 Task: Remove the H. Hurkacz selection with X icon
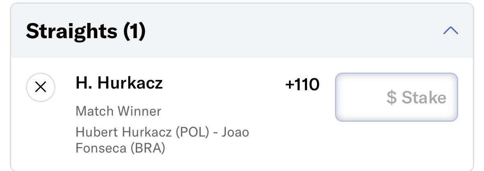pyautogui.click(x=41, y=87)
